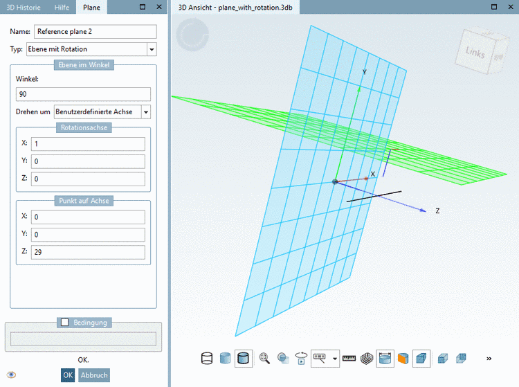Click the transparency spheres icon
The height and width of the screenshot is (387, 519).
[x=283, y=359]
